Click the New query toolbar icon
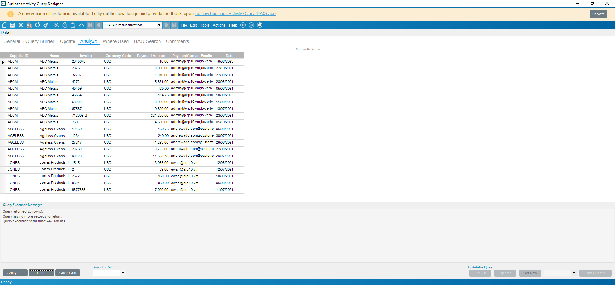The height and width of the screenshot is (285, 615). pos(4,25)
